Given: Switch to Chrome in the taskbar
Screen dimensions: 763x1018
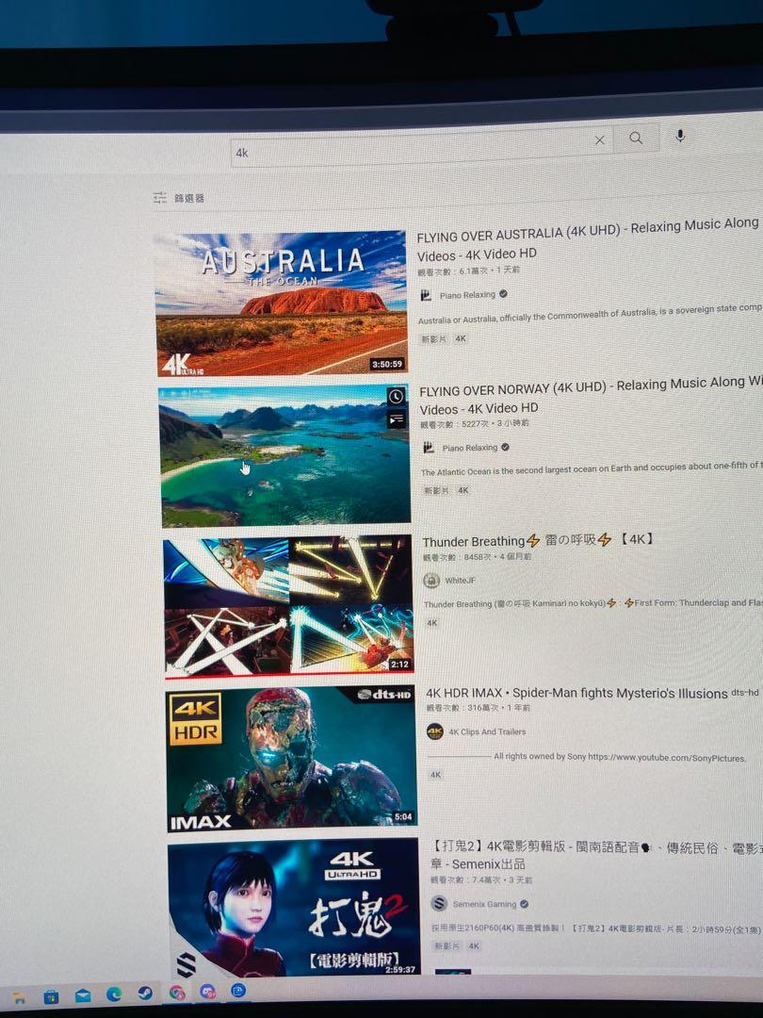Looking at the screenshot, I should [x=176, y=993].
